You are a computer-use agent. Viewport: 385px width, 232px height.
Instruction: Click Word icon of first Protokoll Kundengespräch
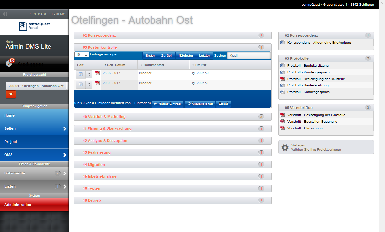coord(282,72)
